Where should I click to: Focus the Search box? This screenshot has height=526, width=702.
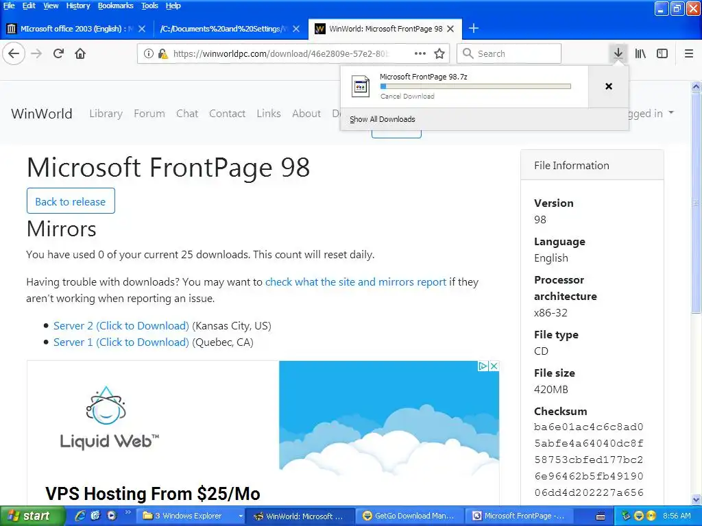click(x=509, y=53)
